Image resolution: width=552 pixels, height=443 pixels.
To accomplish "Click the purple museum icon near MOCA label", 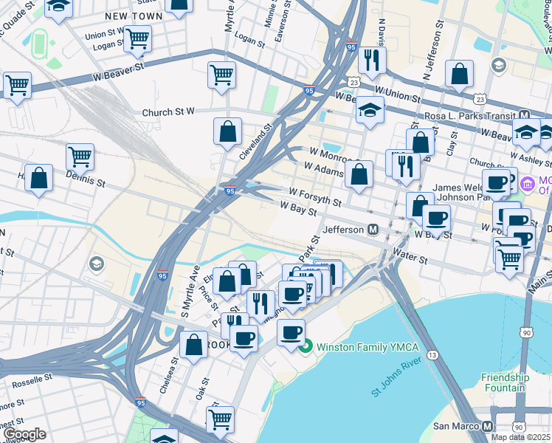I will tap(528, 185).
